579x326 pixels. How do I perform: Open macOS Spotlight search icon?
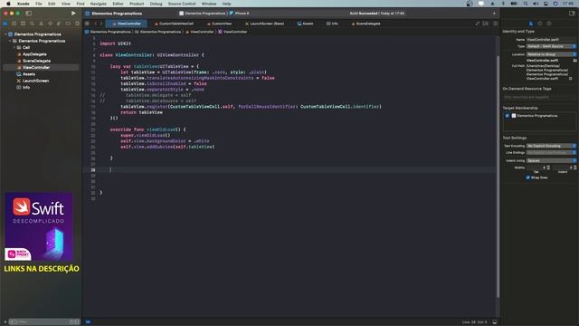click(526, 4)
